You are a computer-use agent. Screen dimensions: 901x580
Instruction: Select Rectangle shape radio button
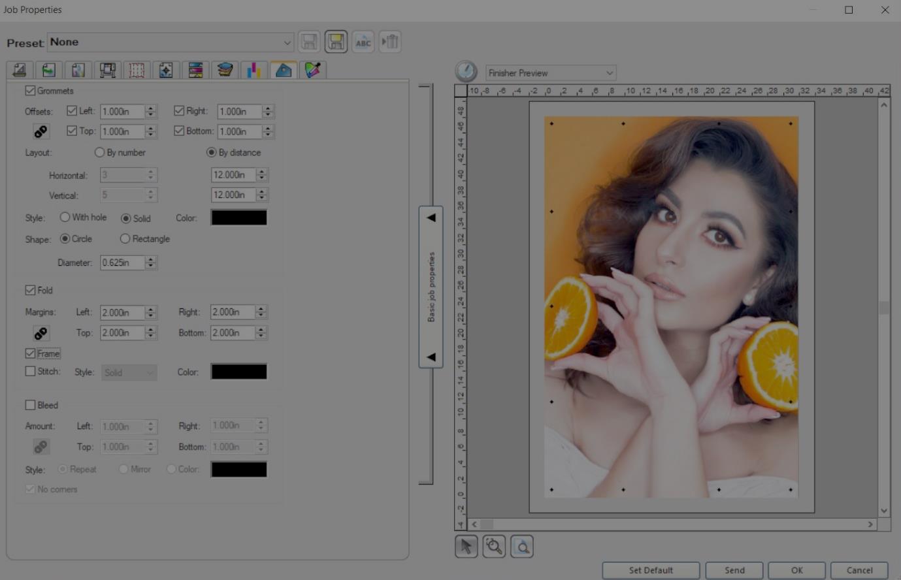(125, 238)
